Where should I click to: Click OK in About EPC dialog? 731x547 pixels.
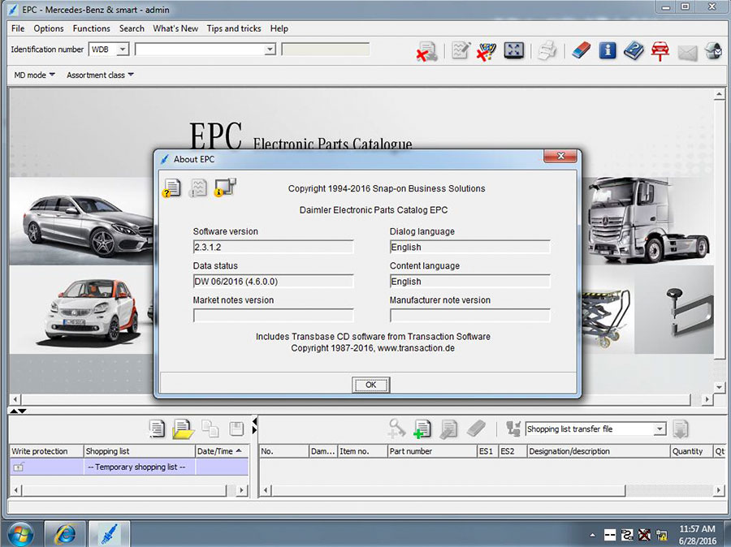coord(370,385)
